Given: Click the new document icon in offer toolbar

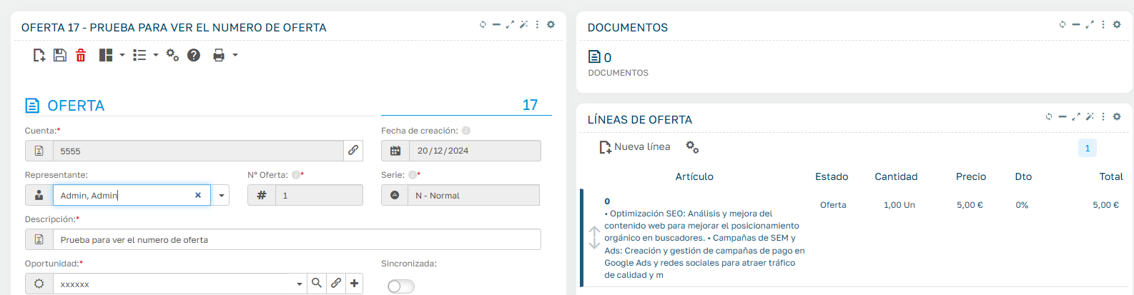Looking at the screenshot, I should coord(39,55).
